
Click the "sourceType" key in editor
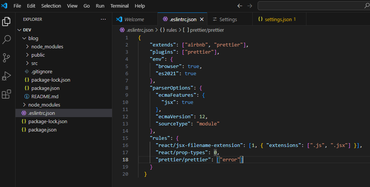pos(173,124)
